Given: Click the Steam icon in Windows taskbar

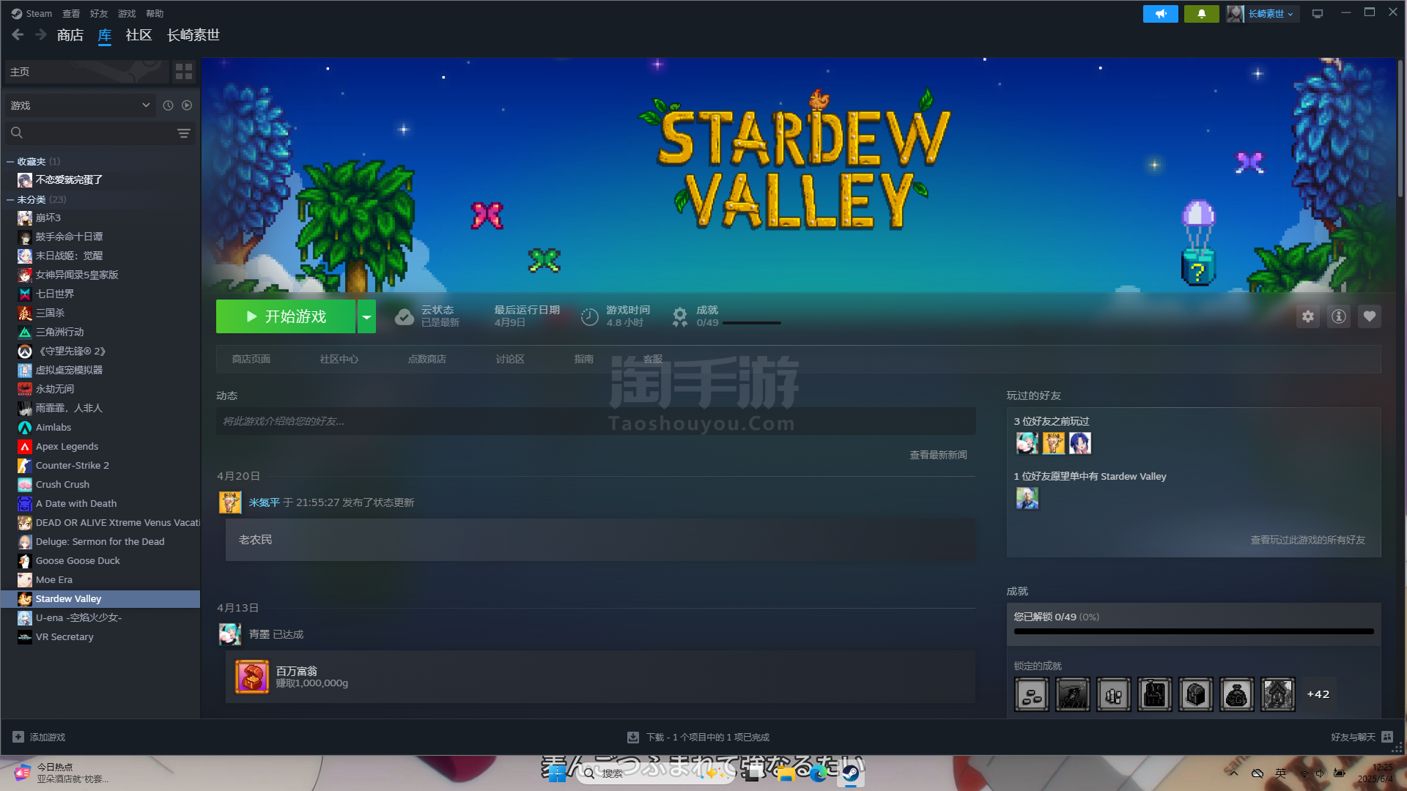Looking at the screenshot, I should click(x=850, y=773).
